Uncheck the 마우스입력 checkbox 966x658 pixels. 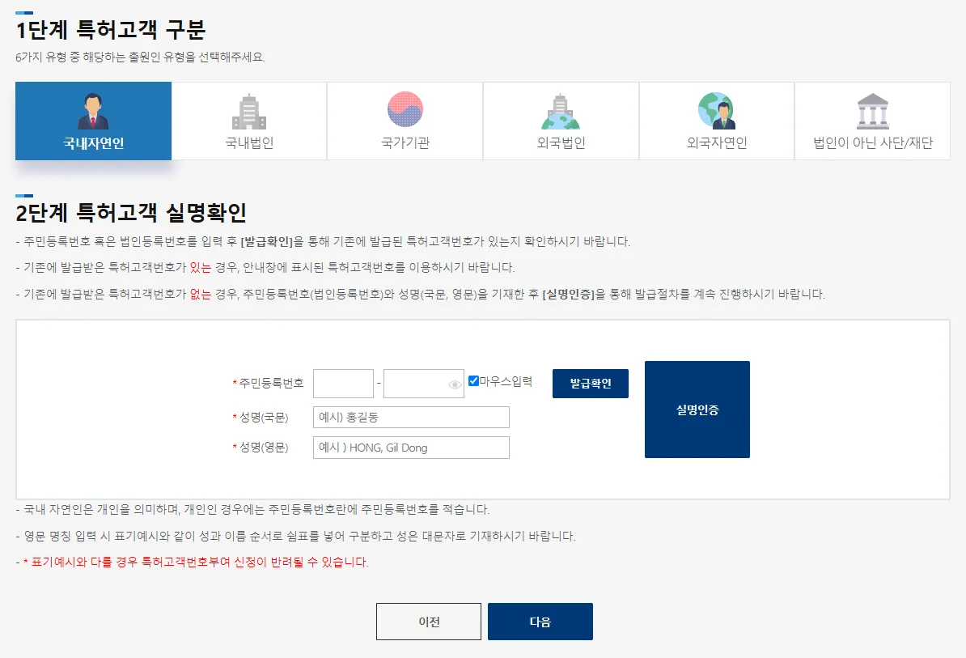pyautogui.click(x=474, y=381)
